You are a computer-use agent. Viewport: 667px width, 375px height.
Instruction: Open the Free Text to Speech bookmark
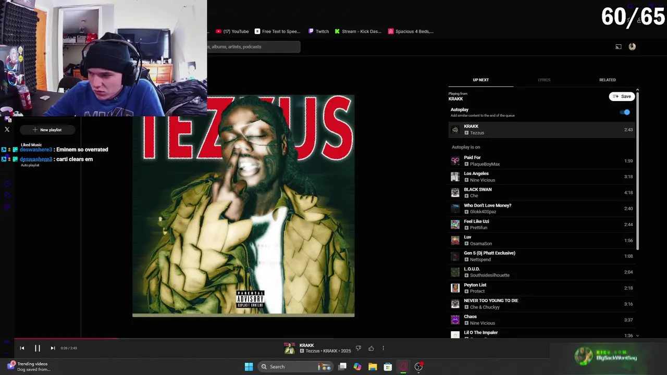(x=277, y=31)
